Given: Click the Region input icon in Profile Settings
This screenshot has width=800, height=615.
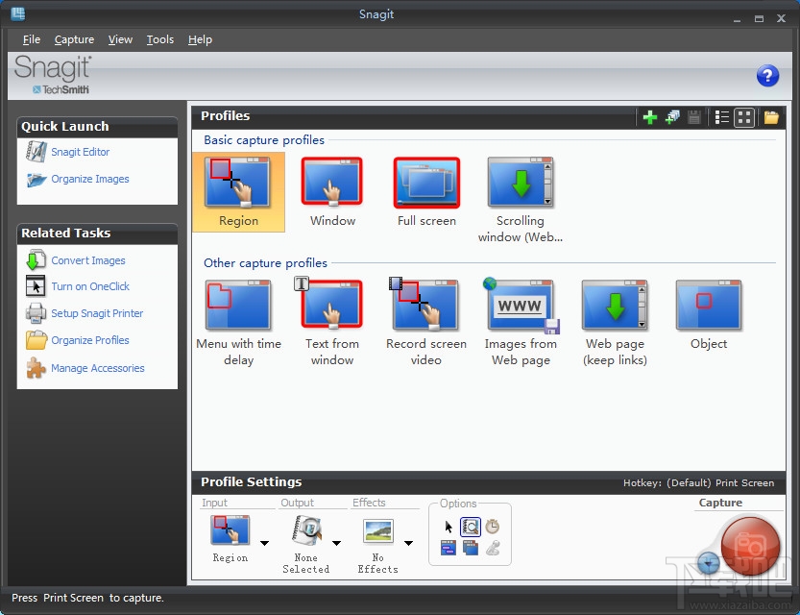Looking at the screenshot, I should tap(230, 530).
